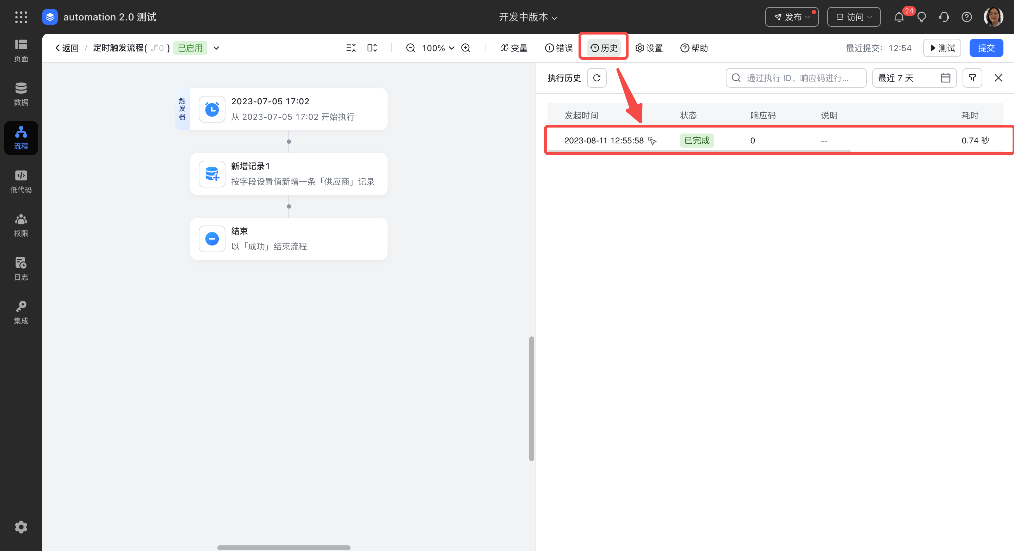Open the notifications bell
The image size is (1014, 551).
point(899,17)
